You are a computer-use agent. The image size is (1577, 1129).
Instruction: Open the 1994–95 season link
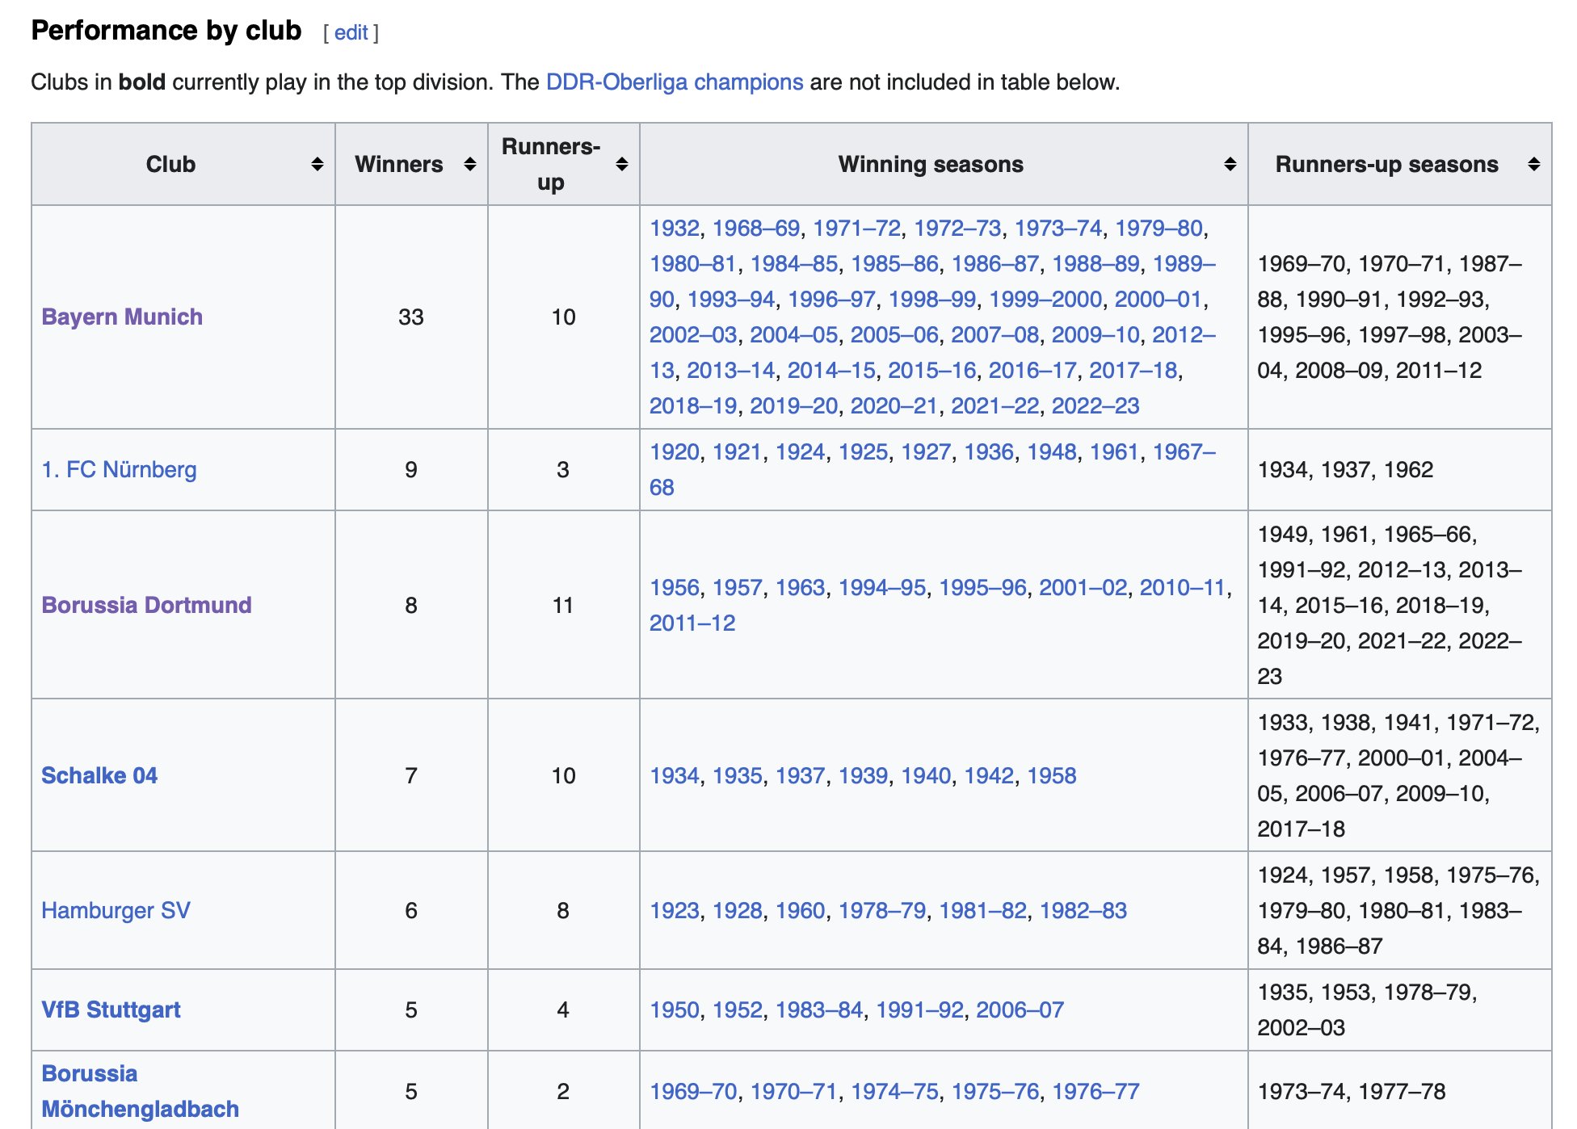pos(882,587)
